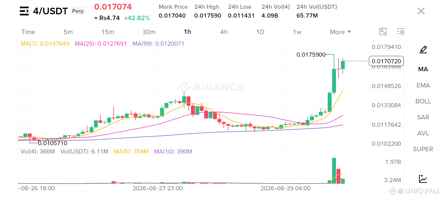Click the MA(25) value label
This screenshot has width=441, height=198.
(101, 44)
